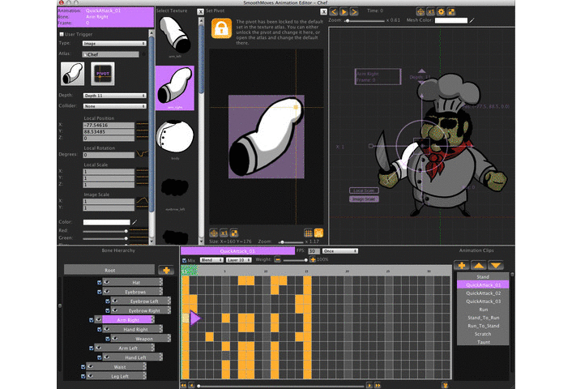Screen dimensions: 572x389
Task: Hide the Weapon bone with eye icon
Action: 115,339
